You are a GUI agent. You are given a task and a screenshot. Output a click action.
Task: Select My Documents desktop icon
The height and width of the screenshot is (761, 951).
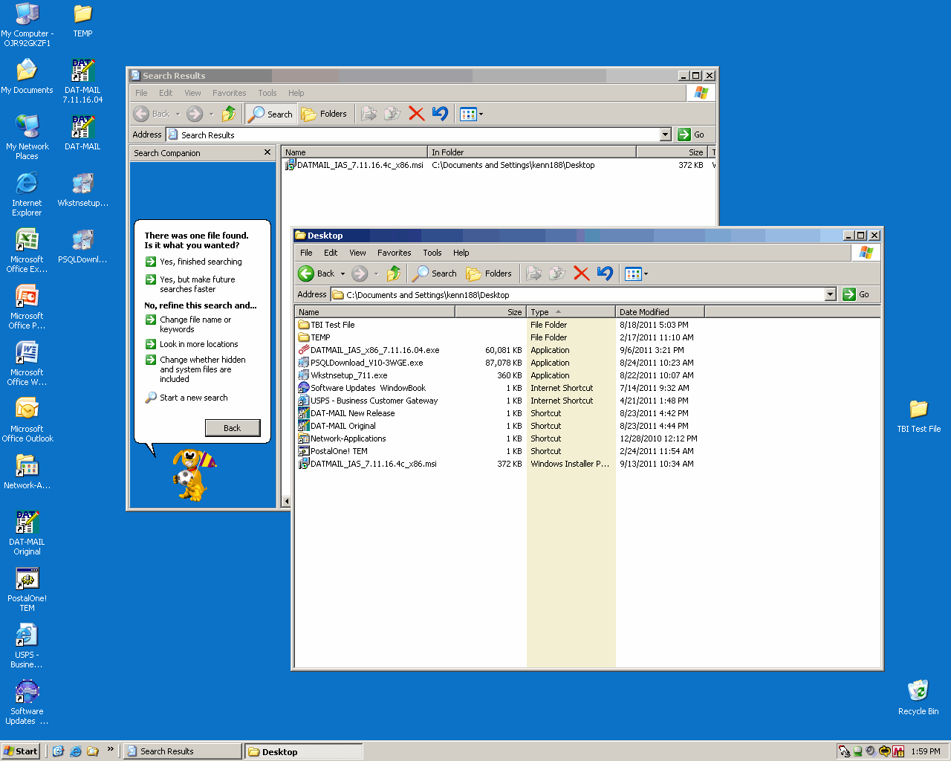[x=27, y=77]
